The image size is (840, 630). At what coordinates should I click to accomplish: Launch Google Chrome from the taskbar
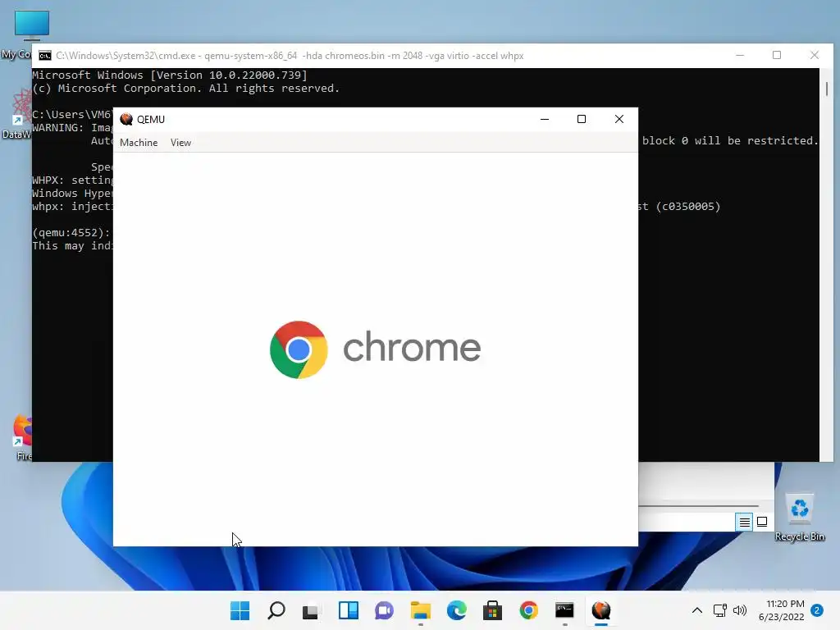click(529, 610)
